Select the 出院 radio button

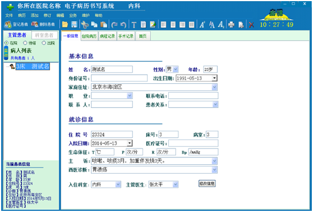44,43
